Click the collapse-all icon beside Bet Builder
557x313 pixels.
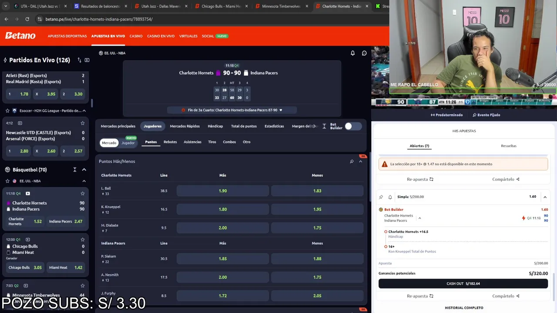[324, 126]
